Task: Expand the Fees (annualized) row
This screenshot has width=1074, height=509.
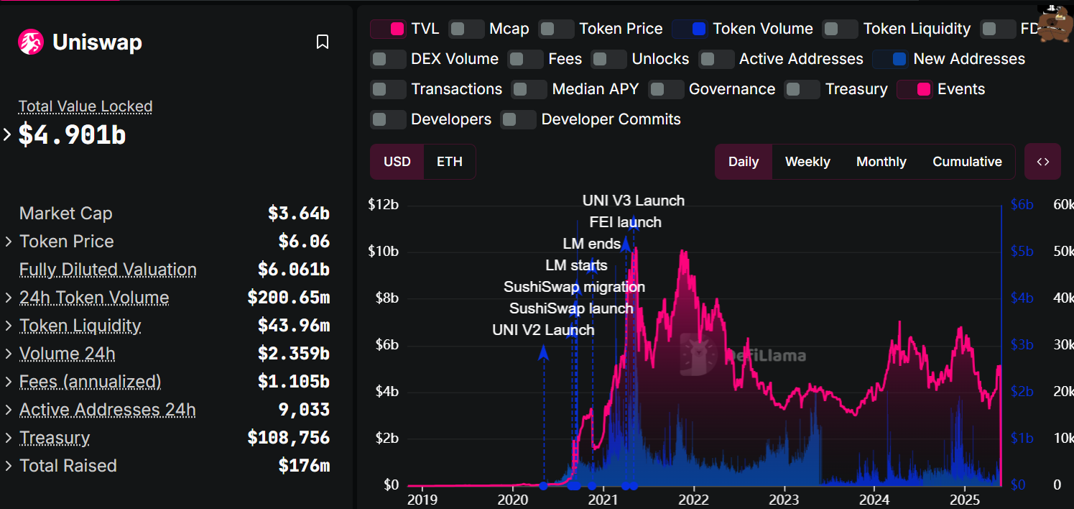Action: tap(9, 382)
